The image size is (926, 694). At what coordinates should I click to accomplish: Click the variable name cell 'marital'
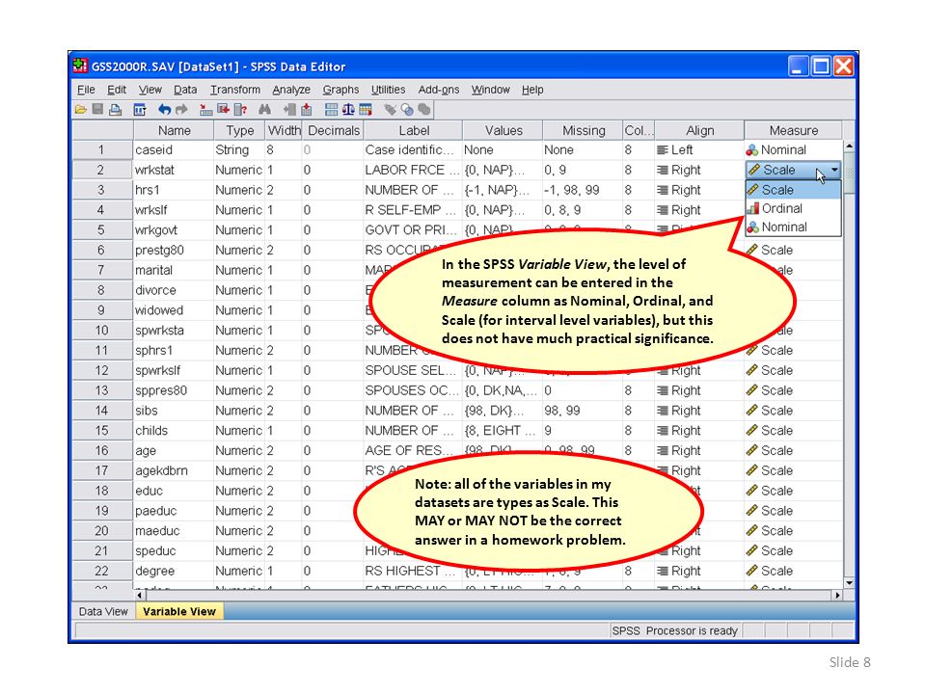[x=174, y=270]
